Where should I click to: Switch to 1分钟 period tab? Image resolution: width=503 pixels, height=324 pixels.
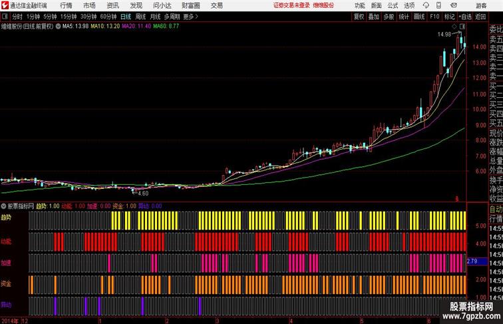[x=33, y=17]
